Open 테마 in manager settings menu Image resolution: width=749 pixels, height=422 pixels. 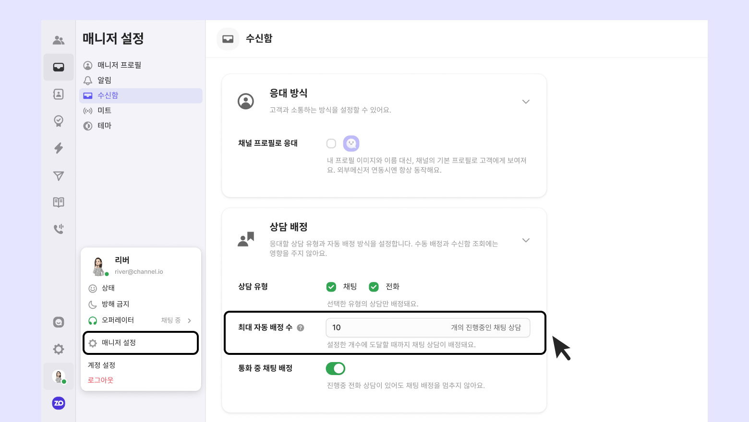(x=105, y=126)
